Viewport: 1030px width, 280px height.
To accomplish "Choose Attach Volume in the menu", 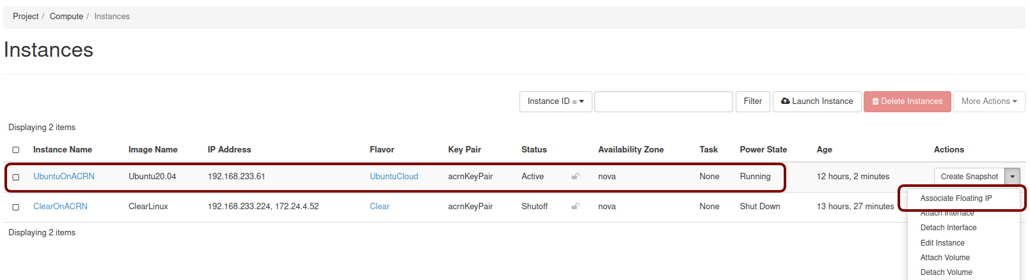I will click(x=945, y=258).
